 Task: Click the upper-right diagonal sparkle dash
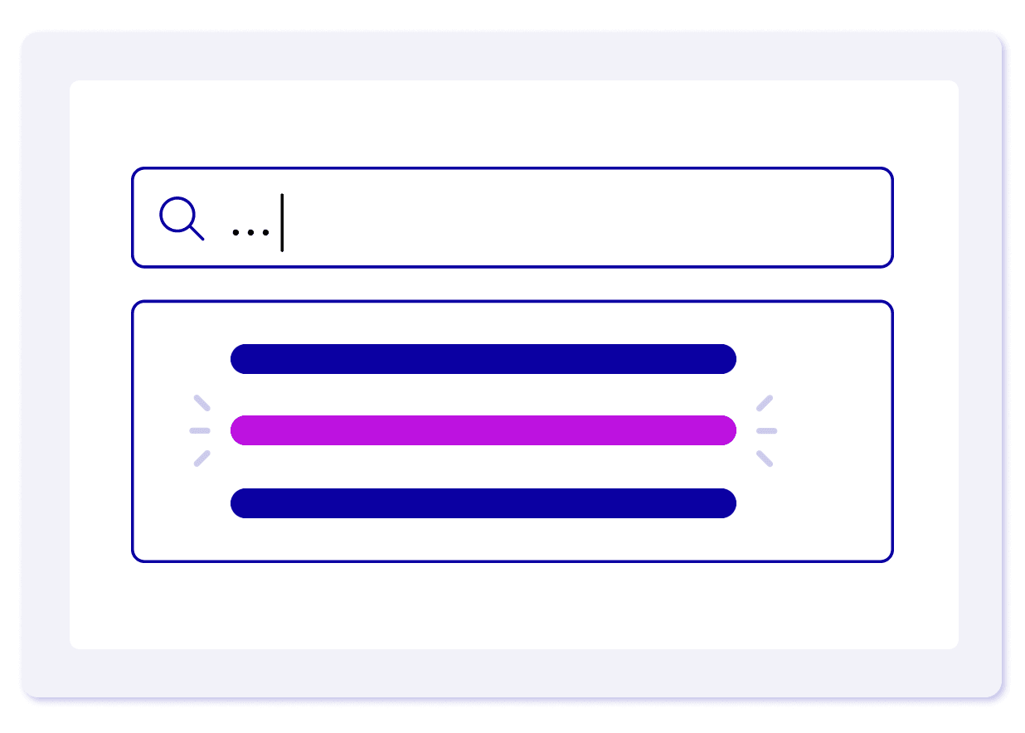point(765,403)
